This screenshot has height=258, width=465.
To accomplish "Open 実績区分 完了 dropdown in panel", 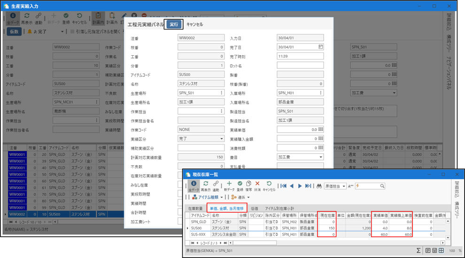I will (221, 139).
